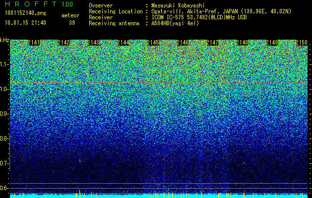
Task: Click the 1.1 kHz axis label
Action: point(4,64)
